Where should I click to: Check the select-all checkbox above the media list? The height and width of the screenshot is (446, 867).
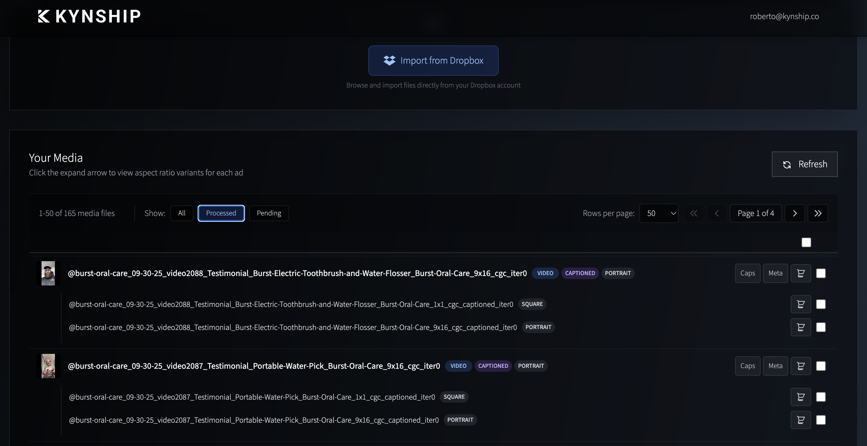(806, 242)
